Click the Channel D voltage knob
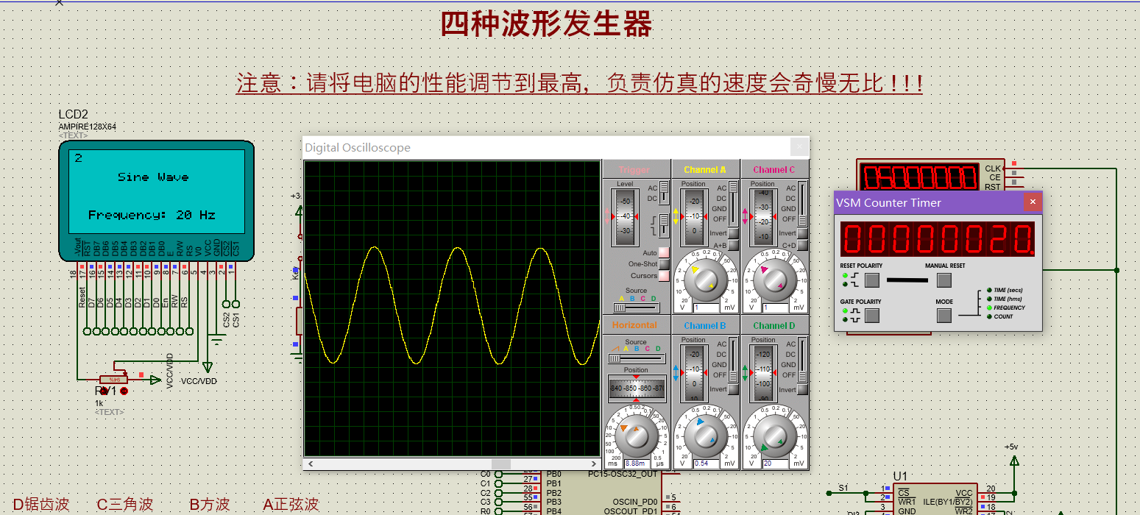 [x=774, y=436]
